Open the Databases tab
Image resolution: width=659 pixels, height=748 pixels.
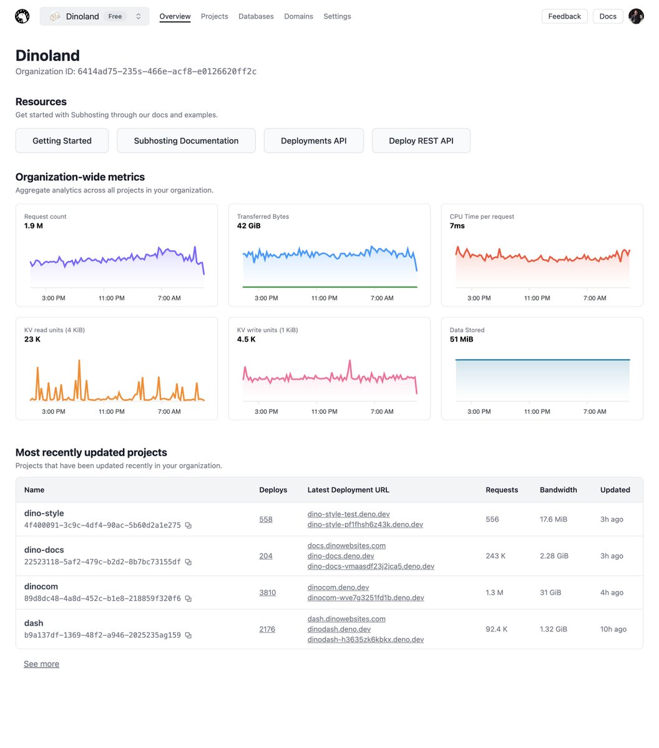click(x=256, y=16)
